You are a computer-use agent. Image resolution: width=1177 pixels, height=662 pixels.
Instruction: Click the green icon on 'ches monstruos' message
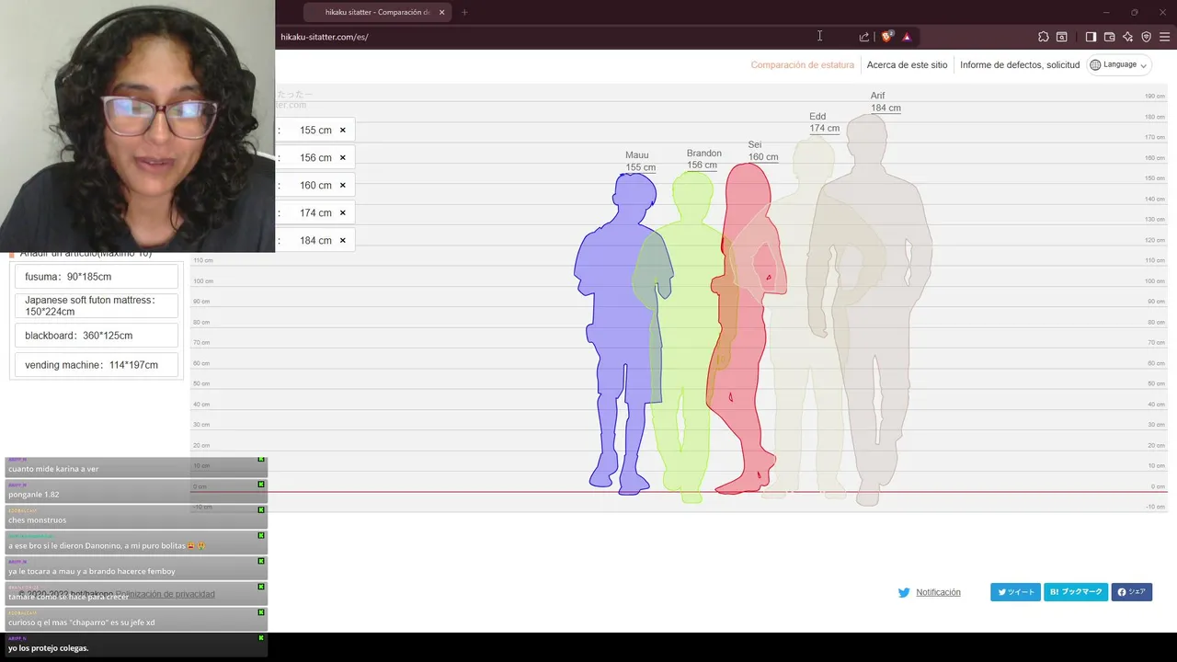(x=261, y=509)
